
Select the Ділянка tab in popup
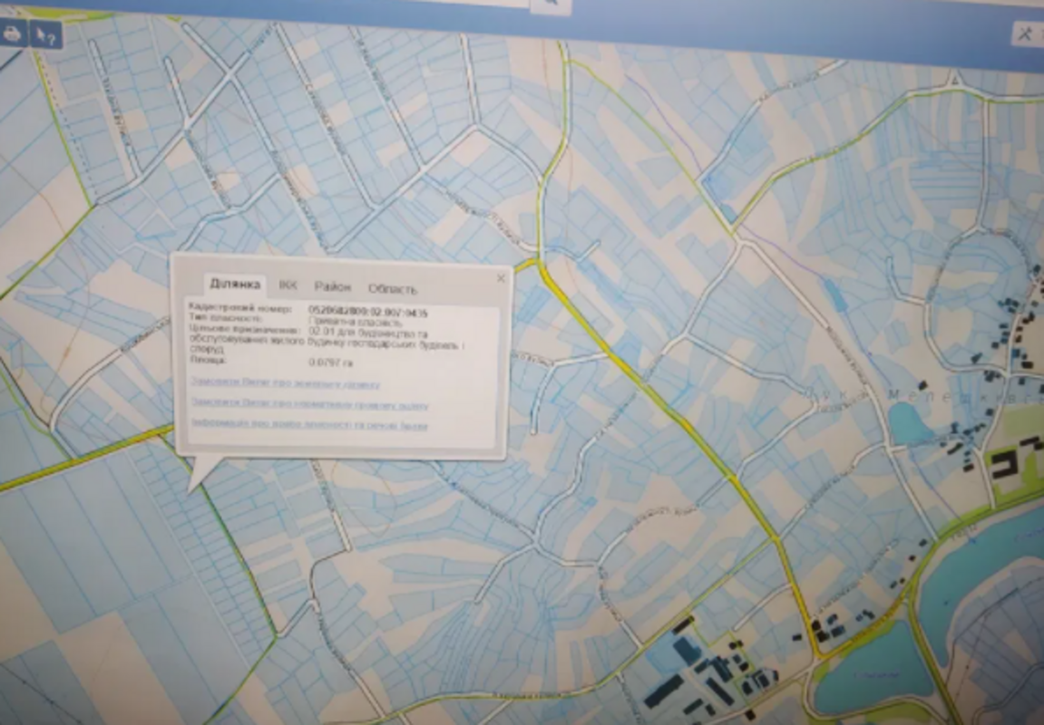click(235, 285)
